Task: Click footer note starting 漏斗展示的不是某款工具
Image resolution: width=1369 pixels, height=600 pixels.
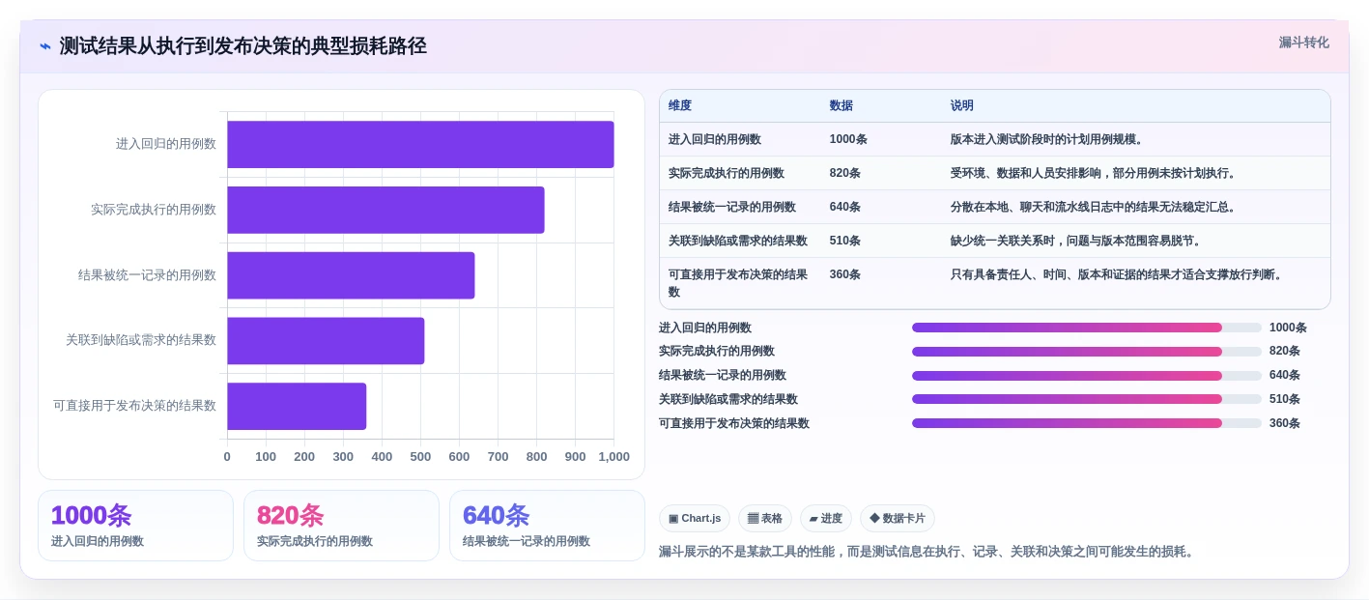Action: (928, 552)
